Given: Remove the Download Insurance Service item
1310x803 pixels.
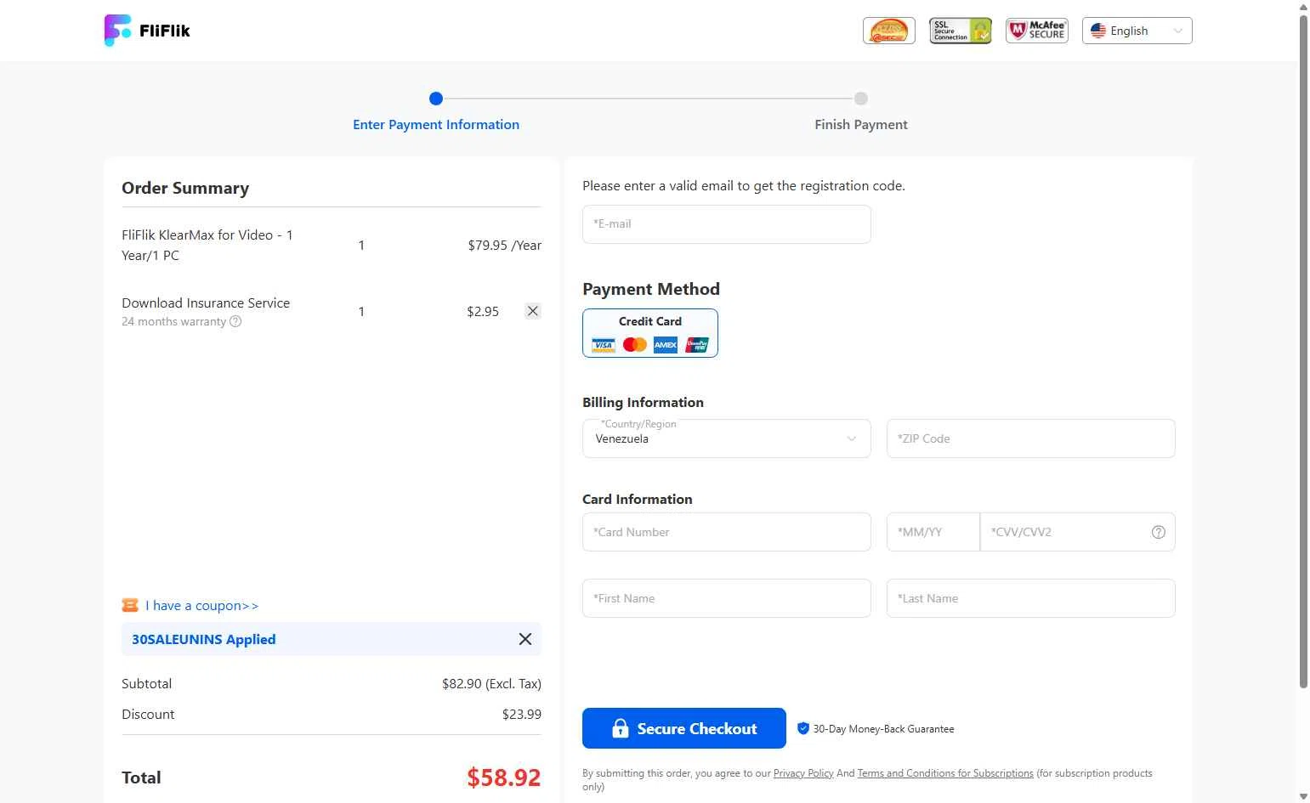Looking at the screenshot, I should click(533, 311).
